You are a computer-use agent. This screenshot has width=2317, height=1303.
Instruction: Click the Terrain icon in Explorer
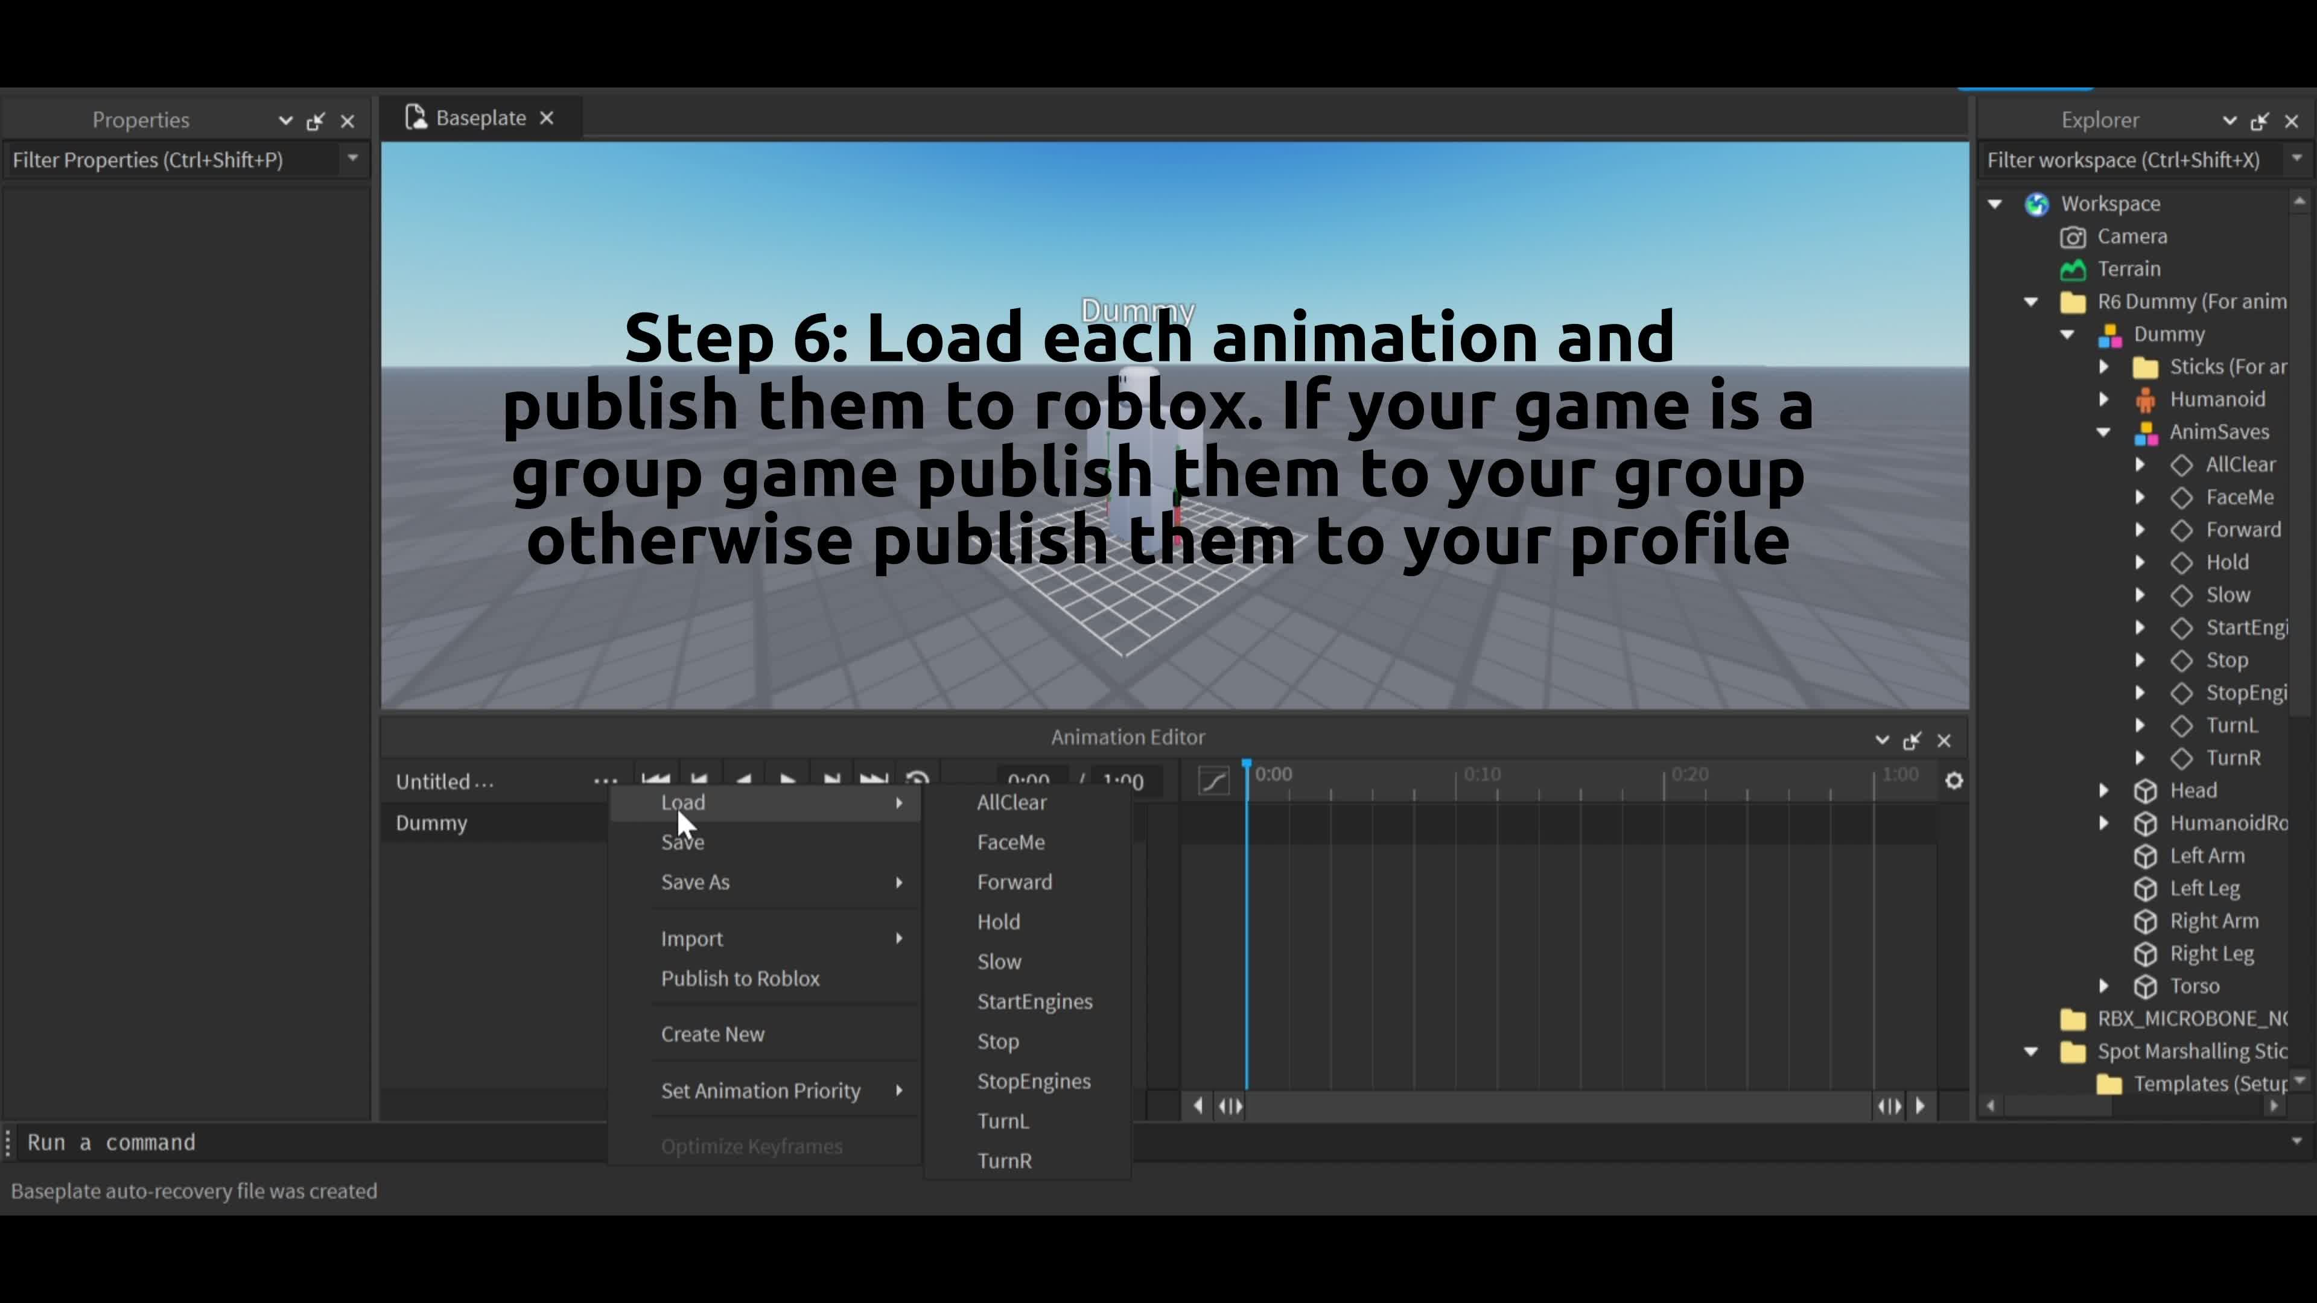pyautogui.click(x=2073, y=270)
